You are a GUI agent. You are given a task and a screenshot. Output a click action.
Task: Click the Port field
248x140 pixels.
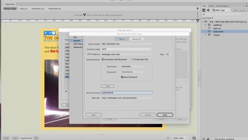(x=169, y=54)
